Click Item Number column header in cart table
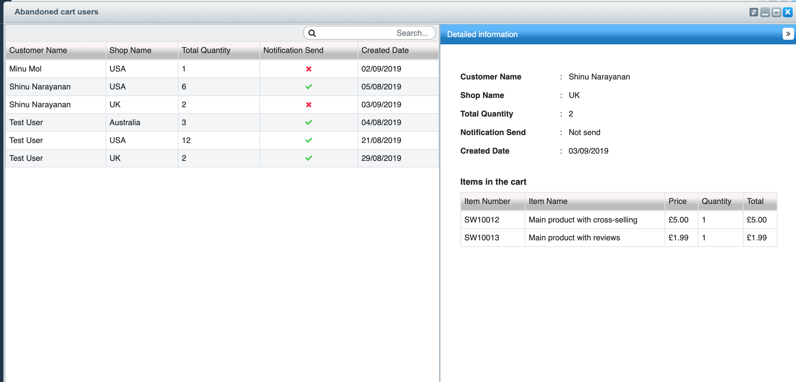796x382 pixels. click(493, 201)
